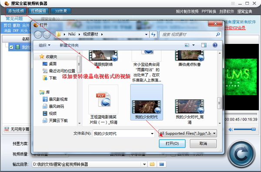Open 狸窝宝典 menu item
This screenshot has height=172, width=261.
click(244, 11)
